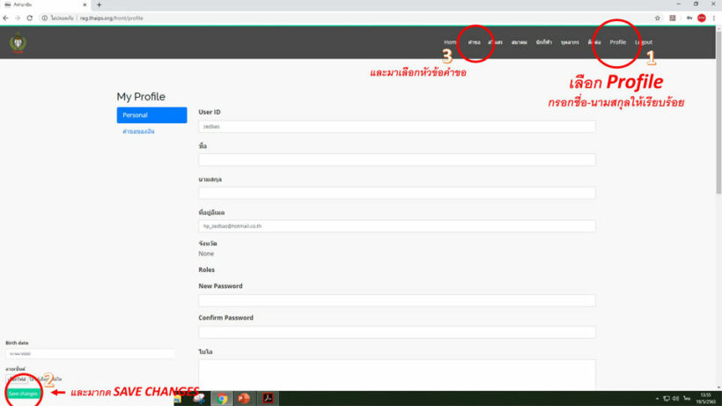Open PowerPoint from the taskbar
The height and width of the screenshot is (406, 722).
(245, 398)
